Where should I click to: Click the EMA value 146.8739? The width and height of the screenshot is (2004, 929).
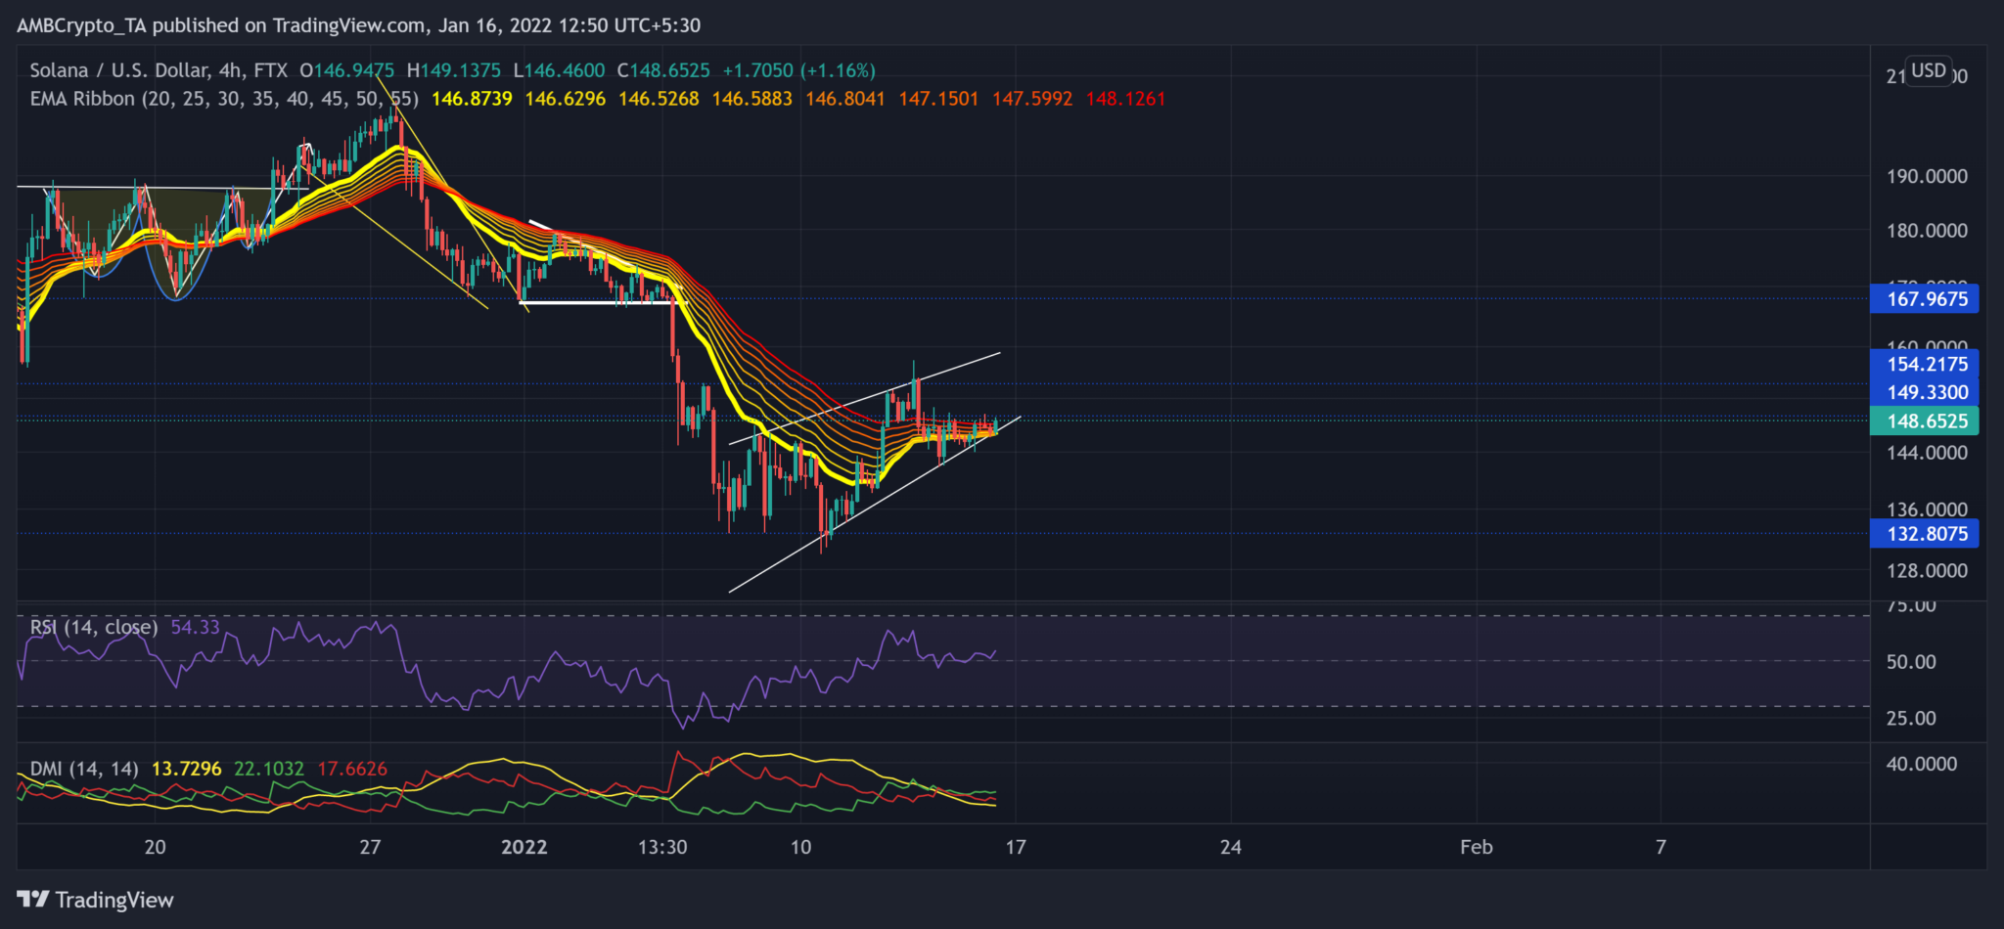[472, 99]
